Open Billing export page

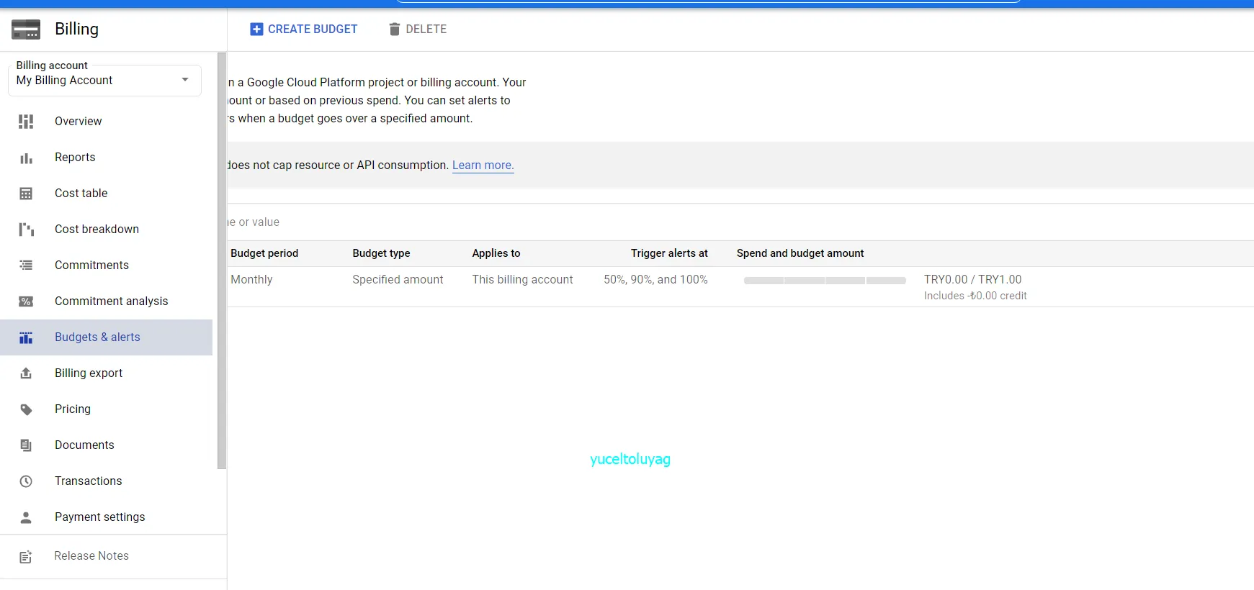[106, 373]
